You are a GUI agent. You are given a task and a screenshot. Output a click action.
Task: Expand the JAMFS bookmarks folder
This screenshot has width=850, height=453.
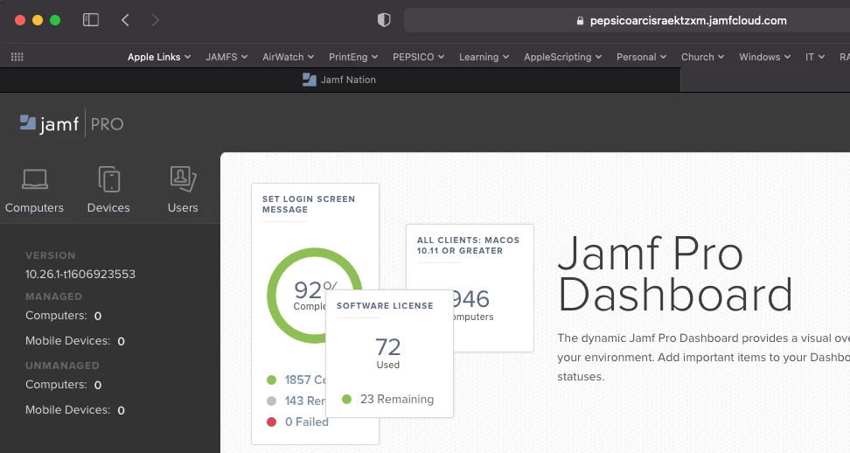click(226, 57)
